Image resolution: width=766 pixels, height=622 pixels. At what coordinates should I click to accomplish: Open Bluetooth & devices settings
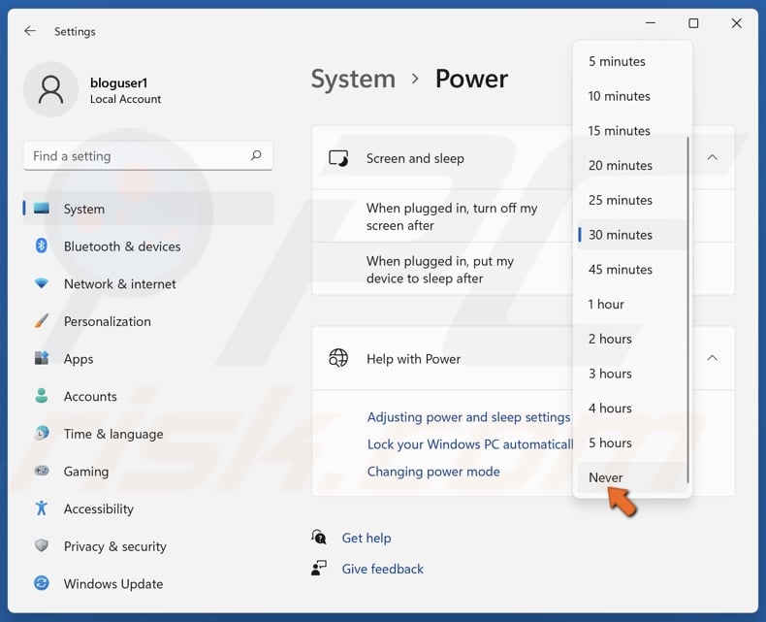[148, 246]
